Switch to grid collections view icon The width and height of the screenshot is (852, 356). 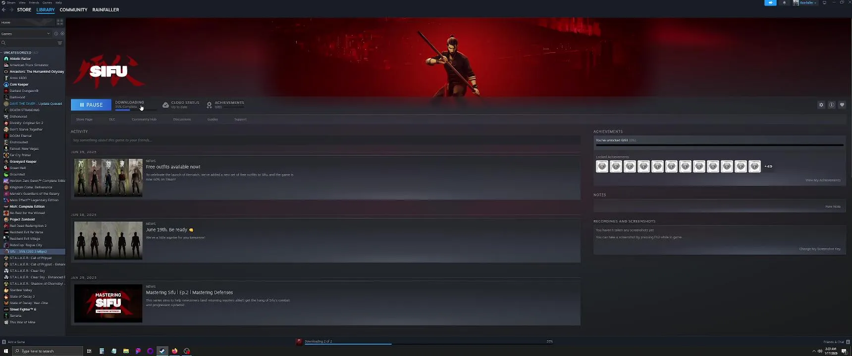coord(60,22)
